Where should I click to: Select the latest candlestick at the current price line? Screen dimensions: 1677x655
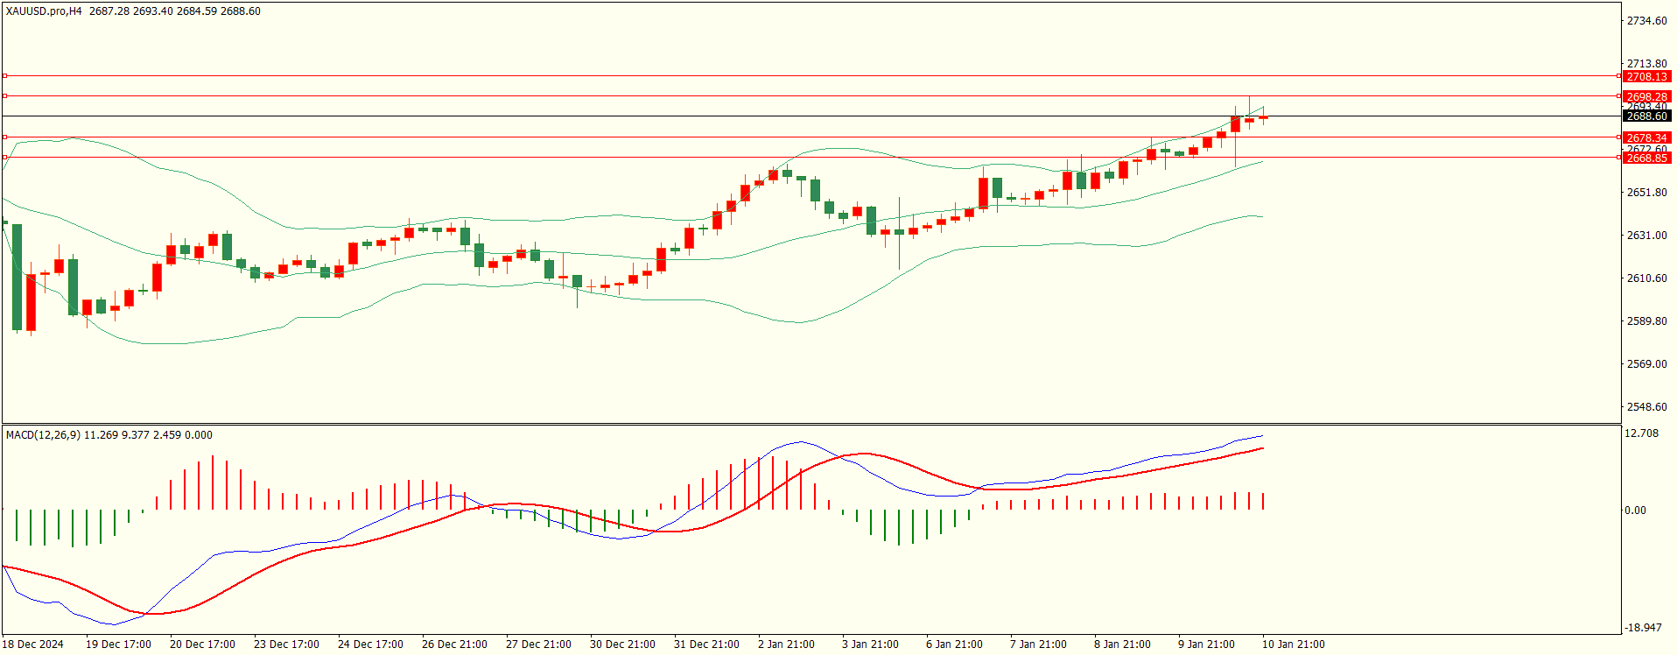click(x=1263, y=116)
